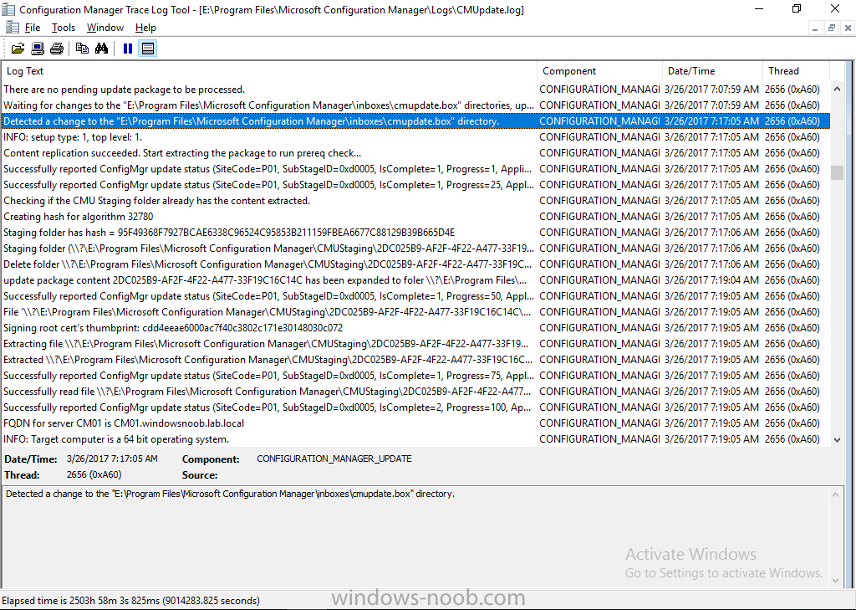Print the log using the printer icon
Viewport: 856px width, 610px height.
(57, 49)
